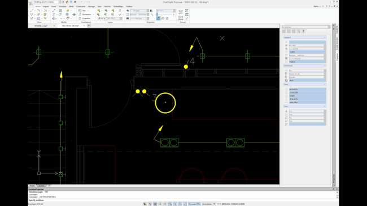The height and width of the screenshot is (206, 367).
Task: Click the checkmark icon in Layers panel
Action: [x=120, y=15]
